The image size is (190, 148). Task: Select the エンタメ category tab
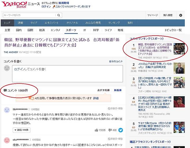(55, 30)
